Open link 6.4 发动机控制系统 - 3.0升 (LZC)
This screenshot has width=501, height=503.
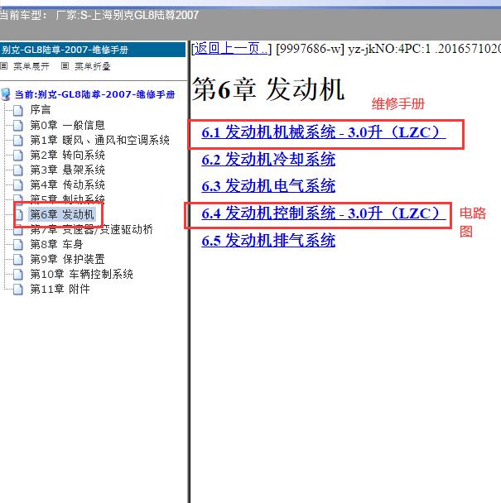(324, 213)
